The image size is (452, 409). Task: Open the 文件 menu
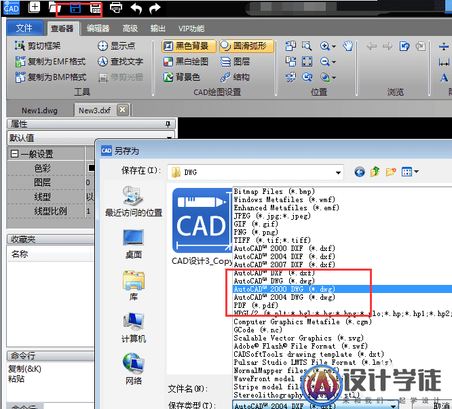[x=24, y=28]
